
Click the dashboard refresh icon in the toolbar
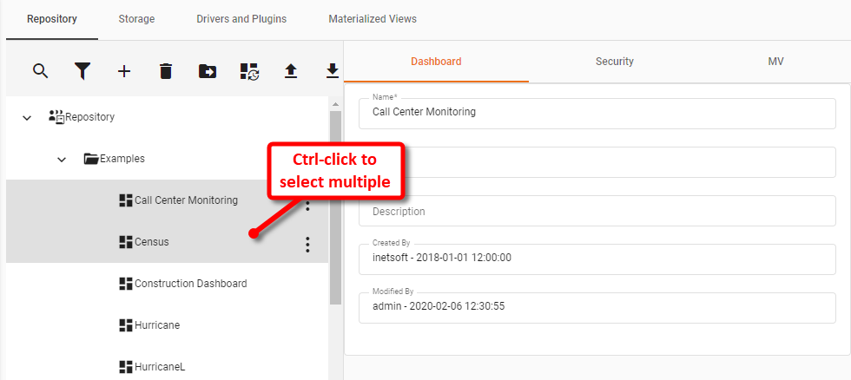coord(249,71)
